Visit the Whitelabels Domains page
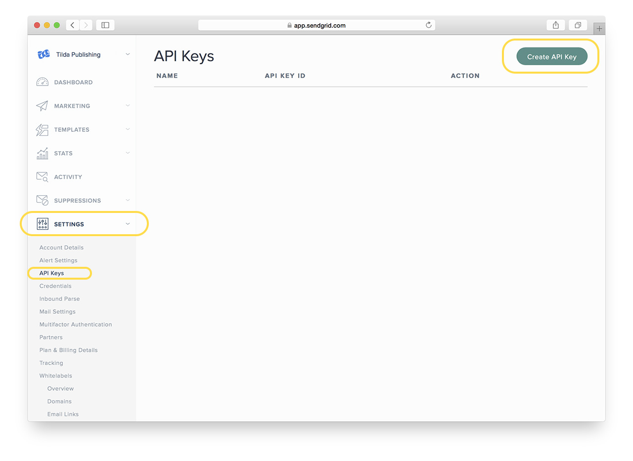 [59, 401]
